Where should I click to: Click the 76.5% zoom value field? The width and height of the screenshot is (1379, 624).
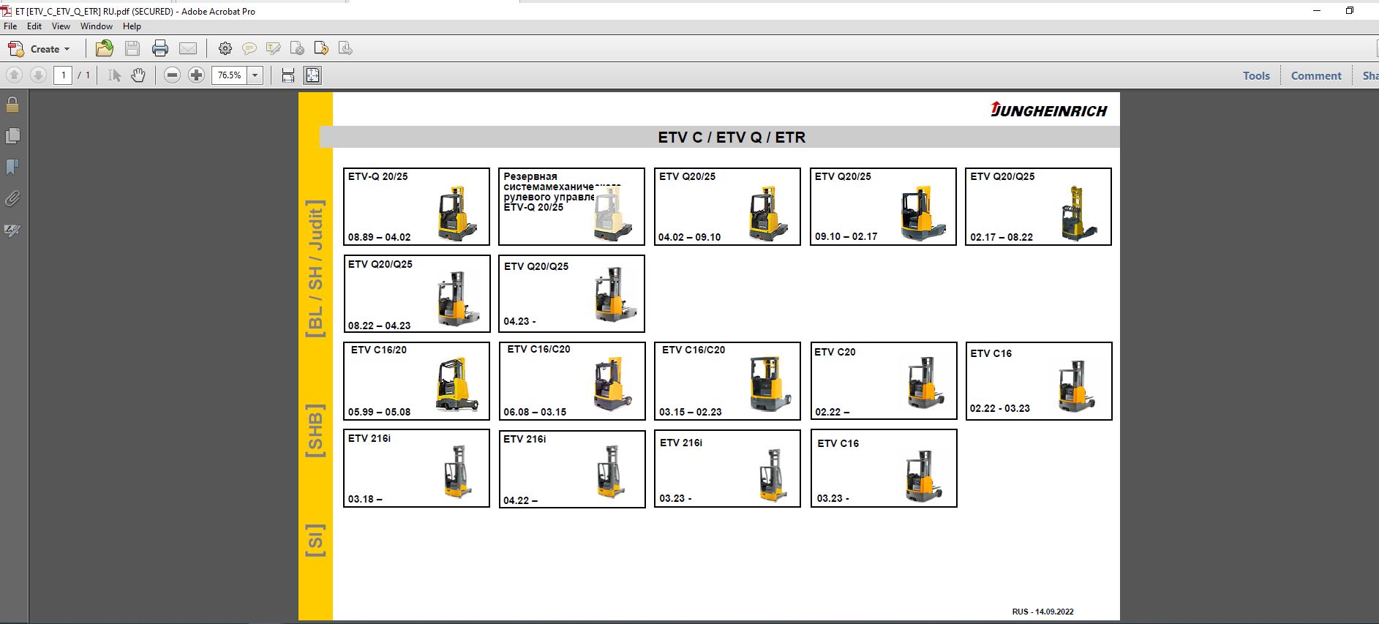(230, 75)
